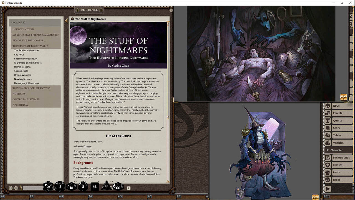Open NPCs skull icon in sidebar
The width and height of the screenshot is (355, 200).
(x=328, y=106)
